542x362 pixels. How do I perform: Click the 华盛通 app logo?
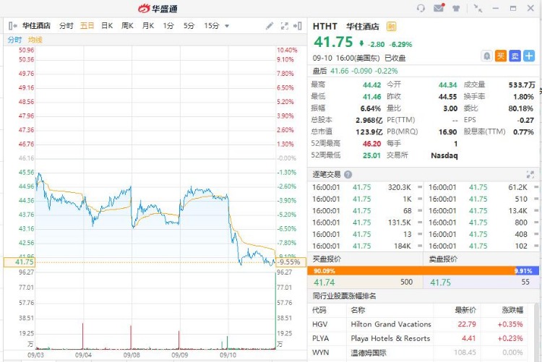pos(158,8)
